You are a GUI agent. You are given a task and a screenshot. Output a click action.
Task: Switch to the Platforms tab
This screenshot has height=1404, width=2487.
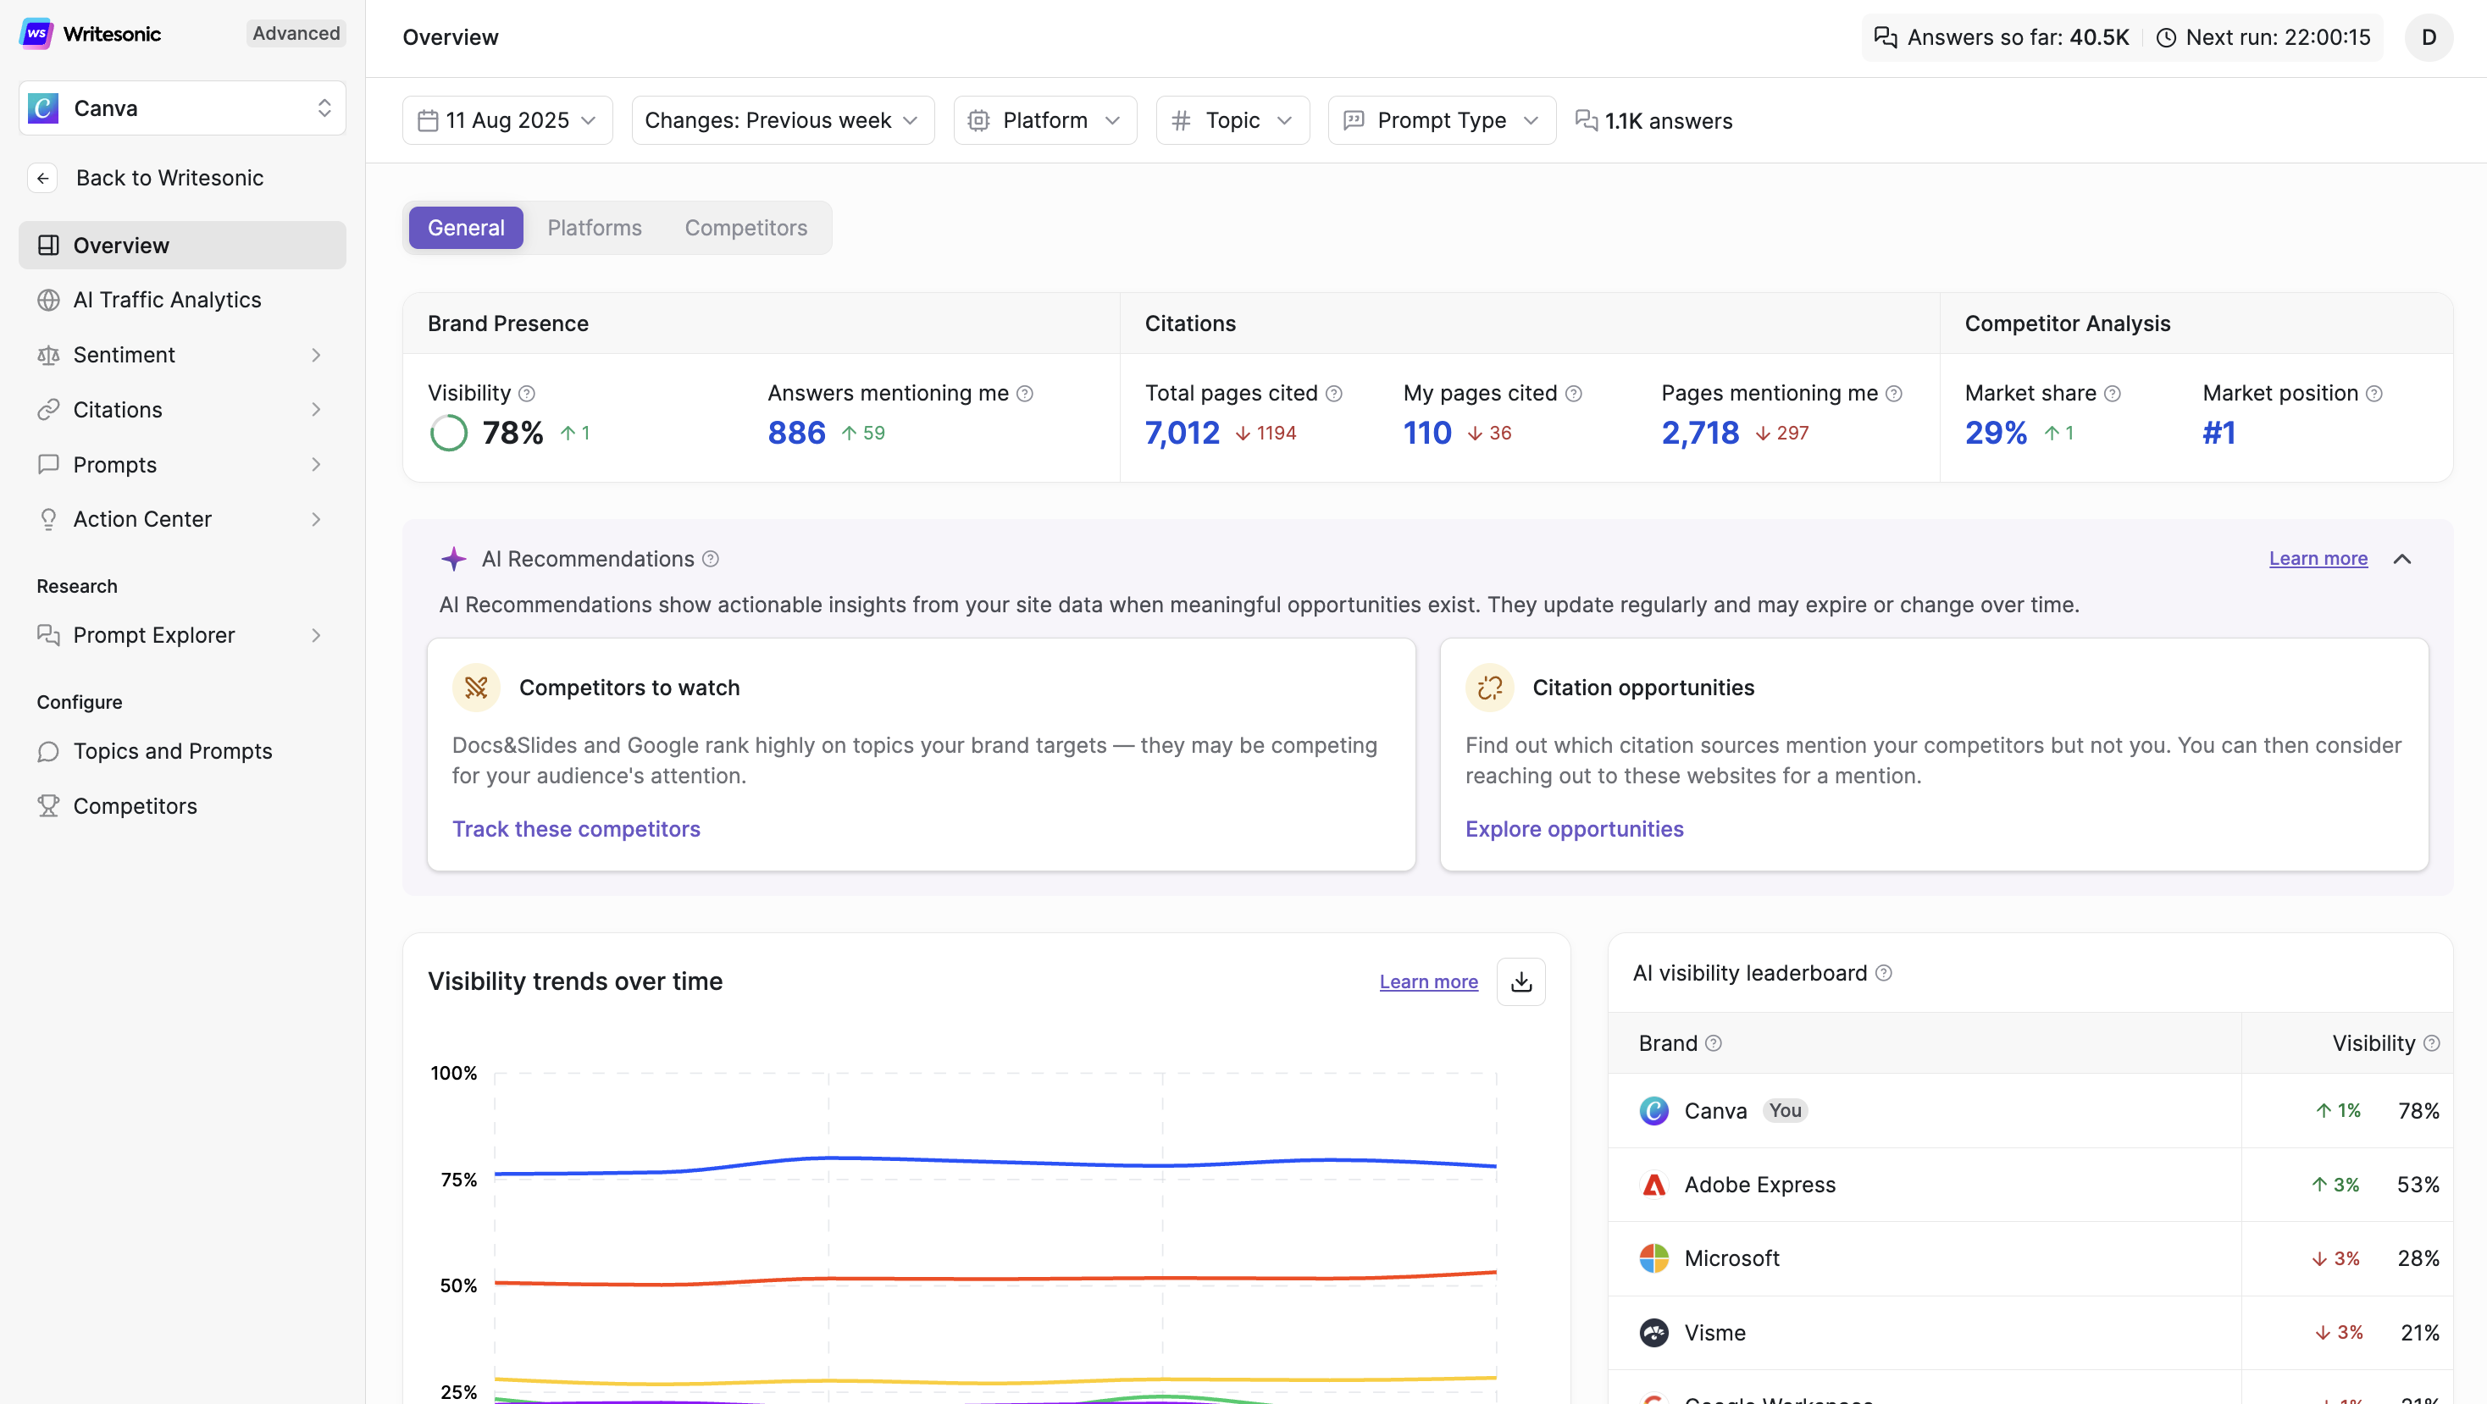[x=595, y=228]
